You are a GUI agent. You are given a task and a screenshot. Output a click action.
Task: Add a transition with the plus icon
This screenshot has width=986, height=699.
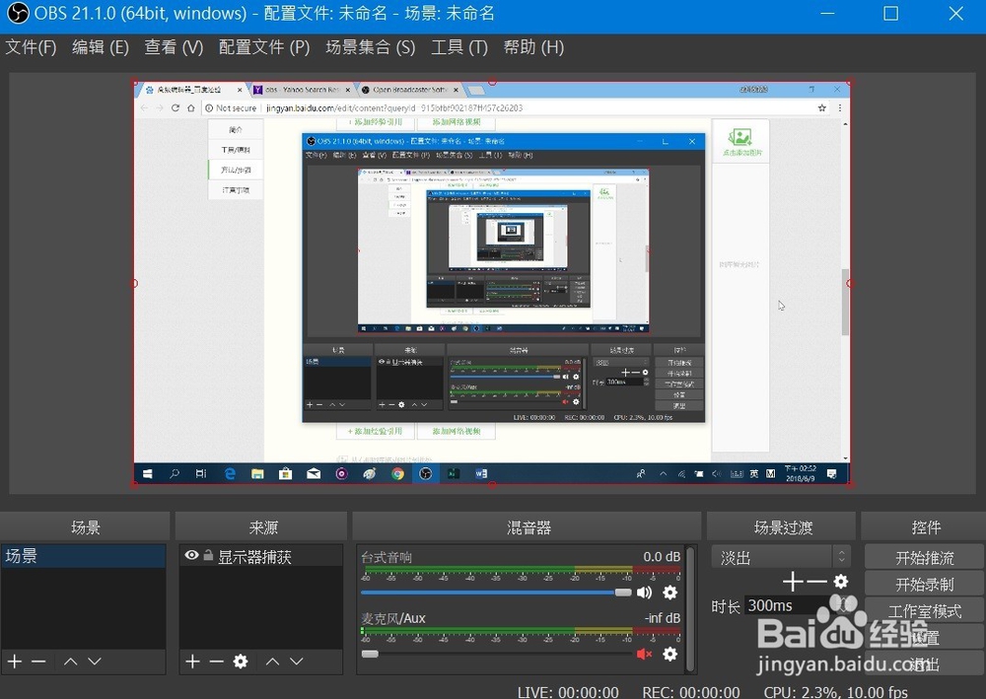[x=793, y=582]
